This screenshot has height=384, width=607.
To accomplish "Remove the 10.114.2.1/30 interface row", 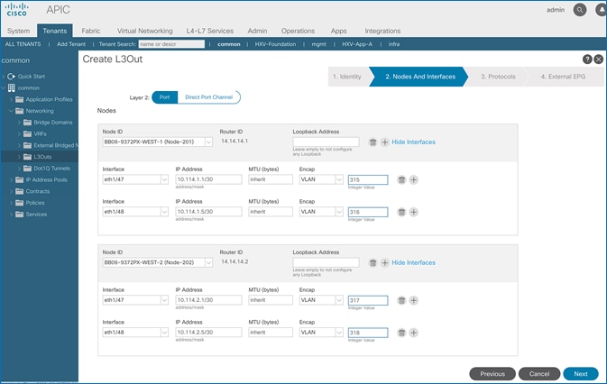I will point(401,300).
